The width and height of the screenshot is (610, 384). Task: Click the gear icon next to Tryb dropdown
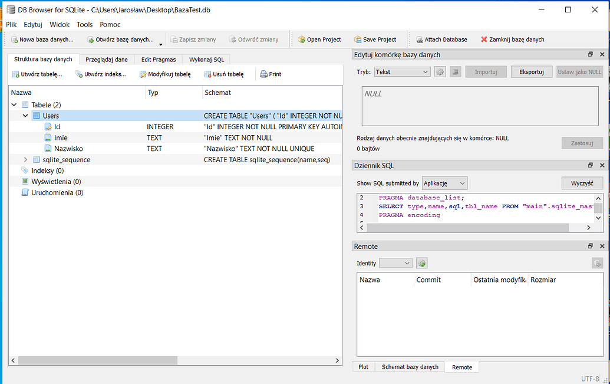pyautogui.click(x=440, y=72)
